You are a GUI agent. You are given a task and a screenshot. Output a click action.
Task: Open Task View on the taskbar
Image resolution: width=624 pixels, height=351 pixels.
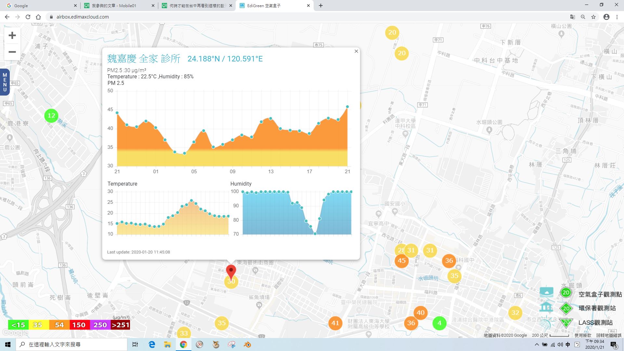tap(135, 344)
